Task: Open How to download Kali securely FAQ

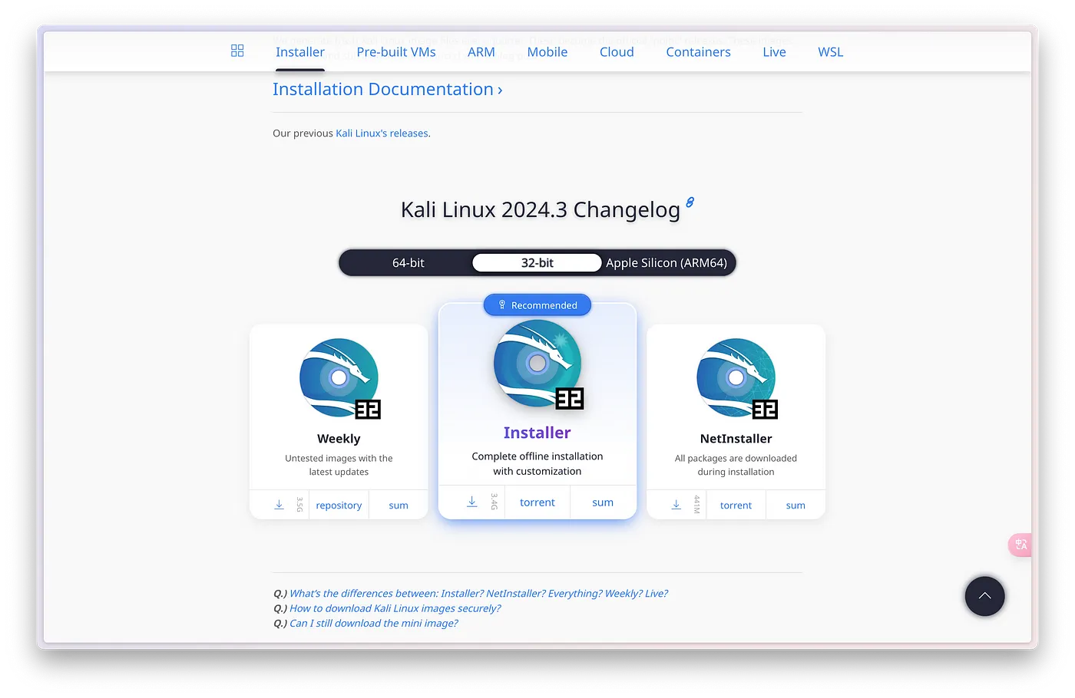Action: (395, 608)
